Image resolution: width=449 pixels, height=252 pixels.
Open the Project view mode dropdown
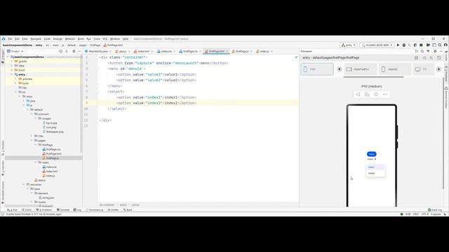point(15,51)
